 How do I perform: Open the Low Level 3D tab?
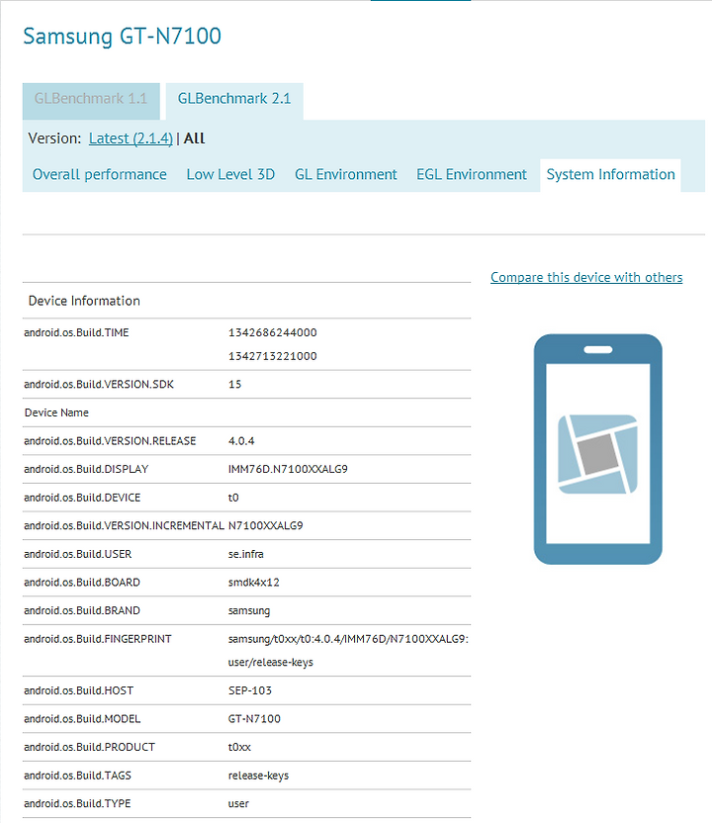(230, 174)
